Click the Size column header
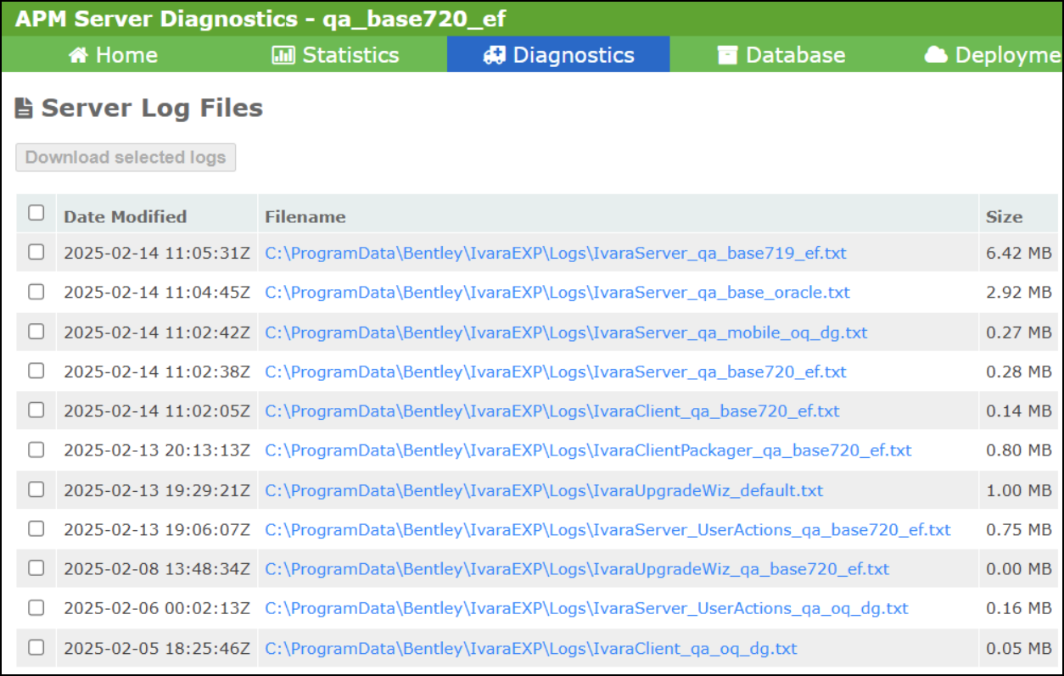1064x676 pixels. [1004, 216]
